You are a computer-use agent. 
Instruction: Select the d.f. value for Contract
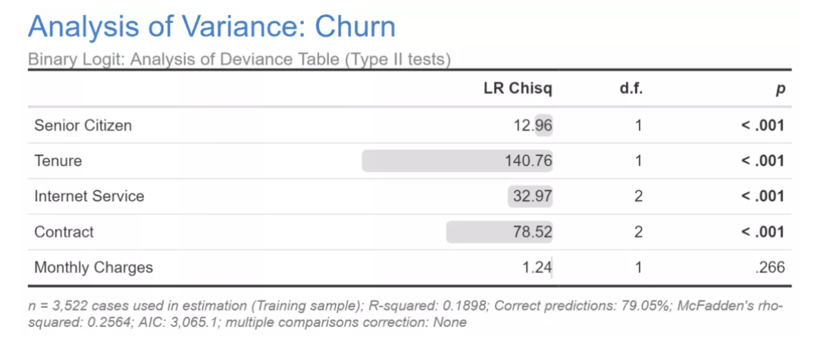pyautogui.click(x=638, y=232)
